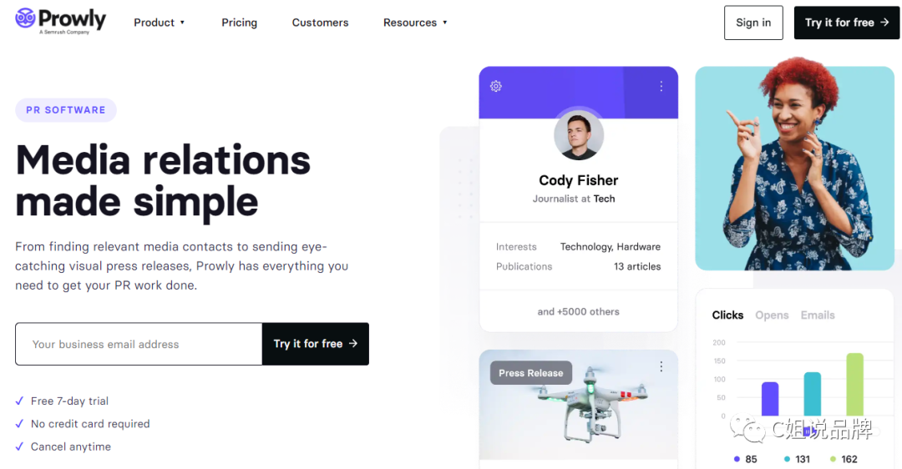
Task: Open the three-dot menu on the Cody Fisher card
Action: [661, 86]
